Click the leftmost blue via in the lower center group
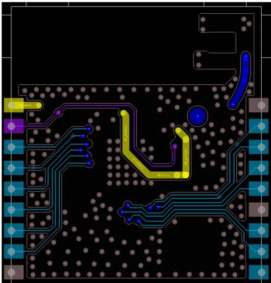The image size is (271, 283). pyautogui.click(x=121, y=212)
